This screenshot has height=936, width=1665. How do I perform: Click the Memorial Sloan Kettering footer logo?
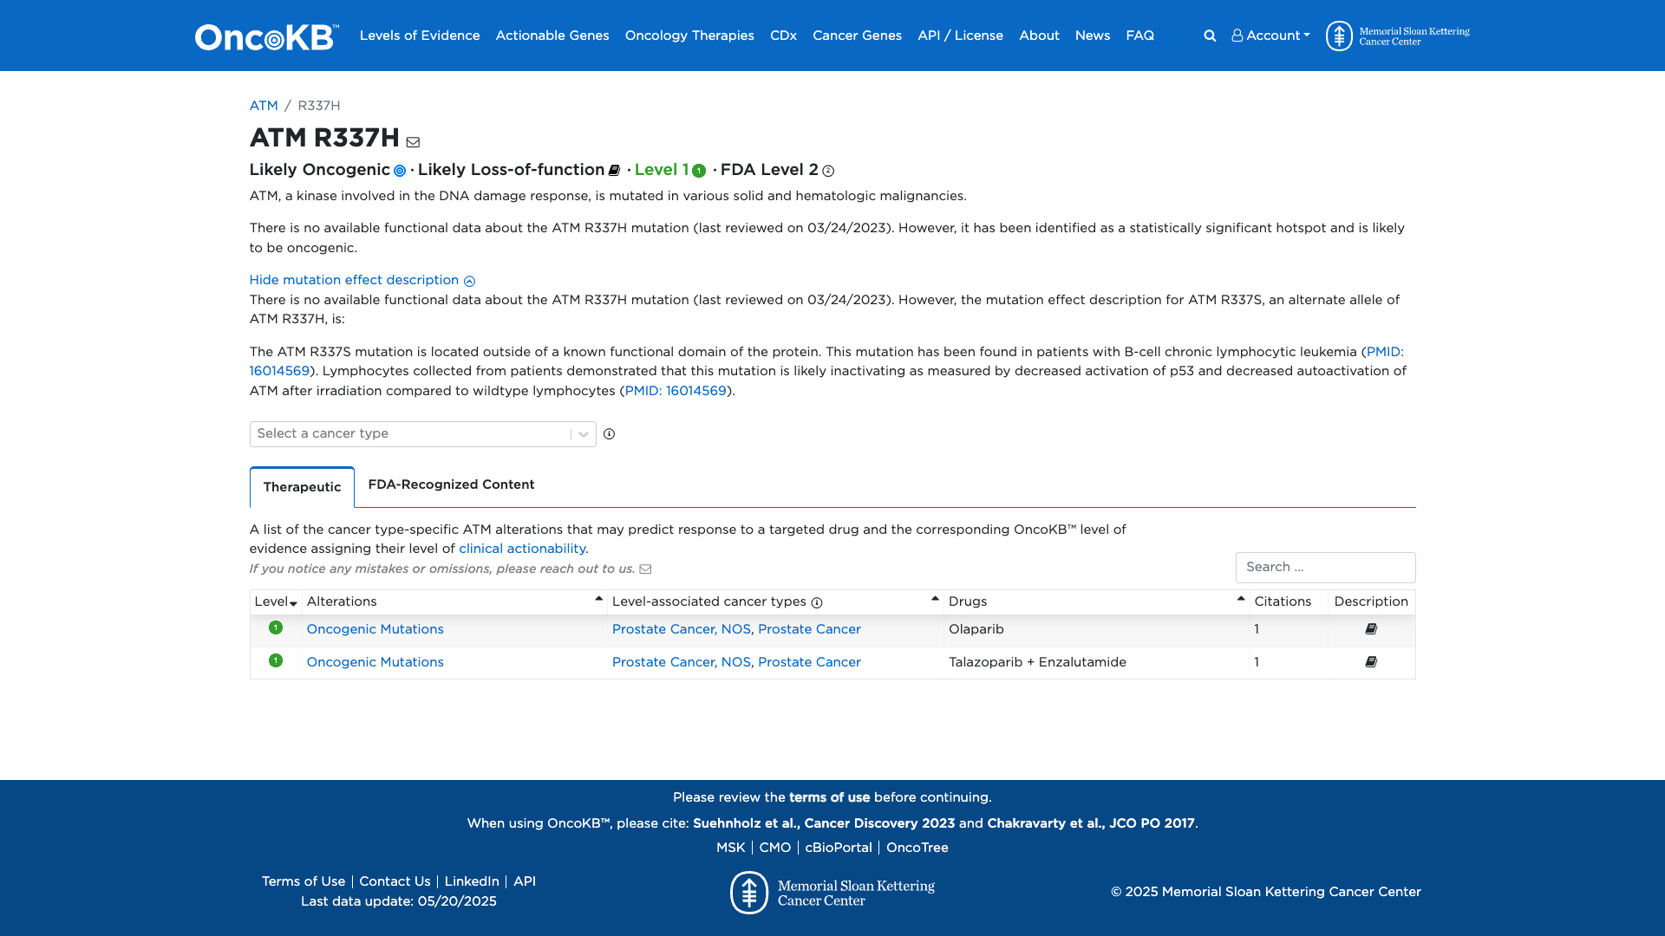832,893
